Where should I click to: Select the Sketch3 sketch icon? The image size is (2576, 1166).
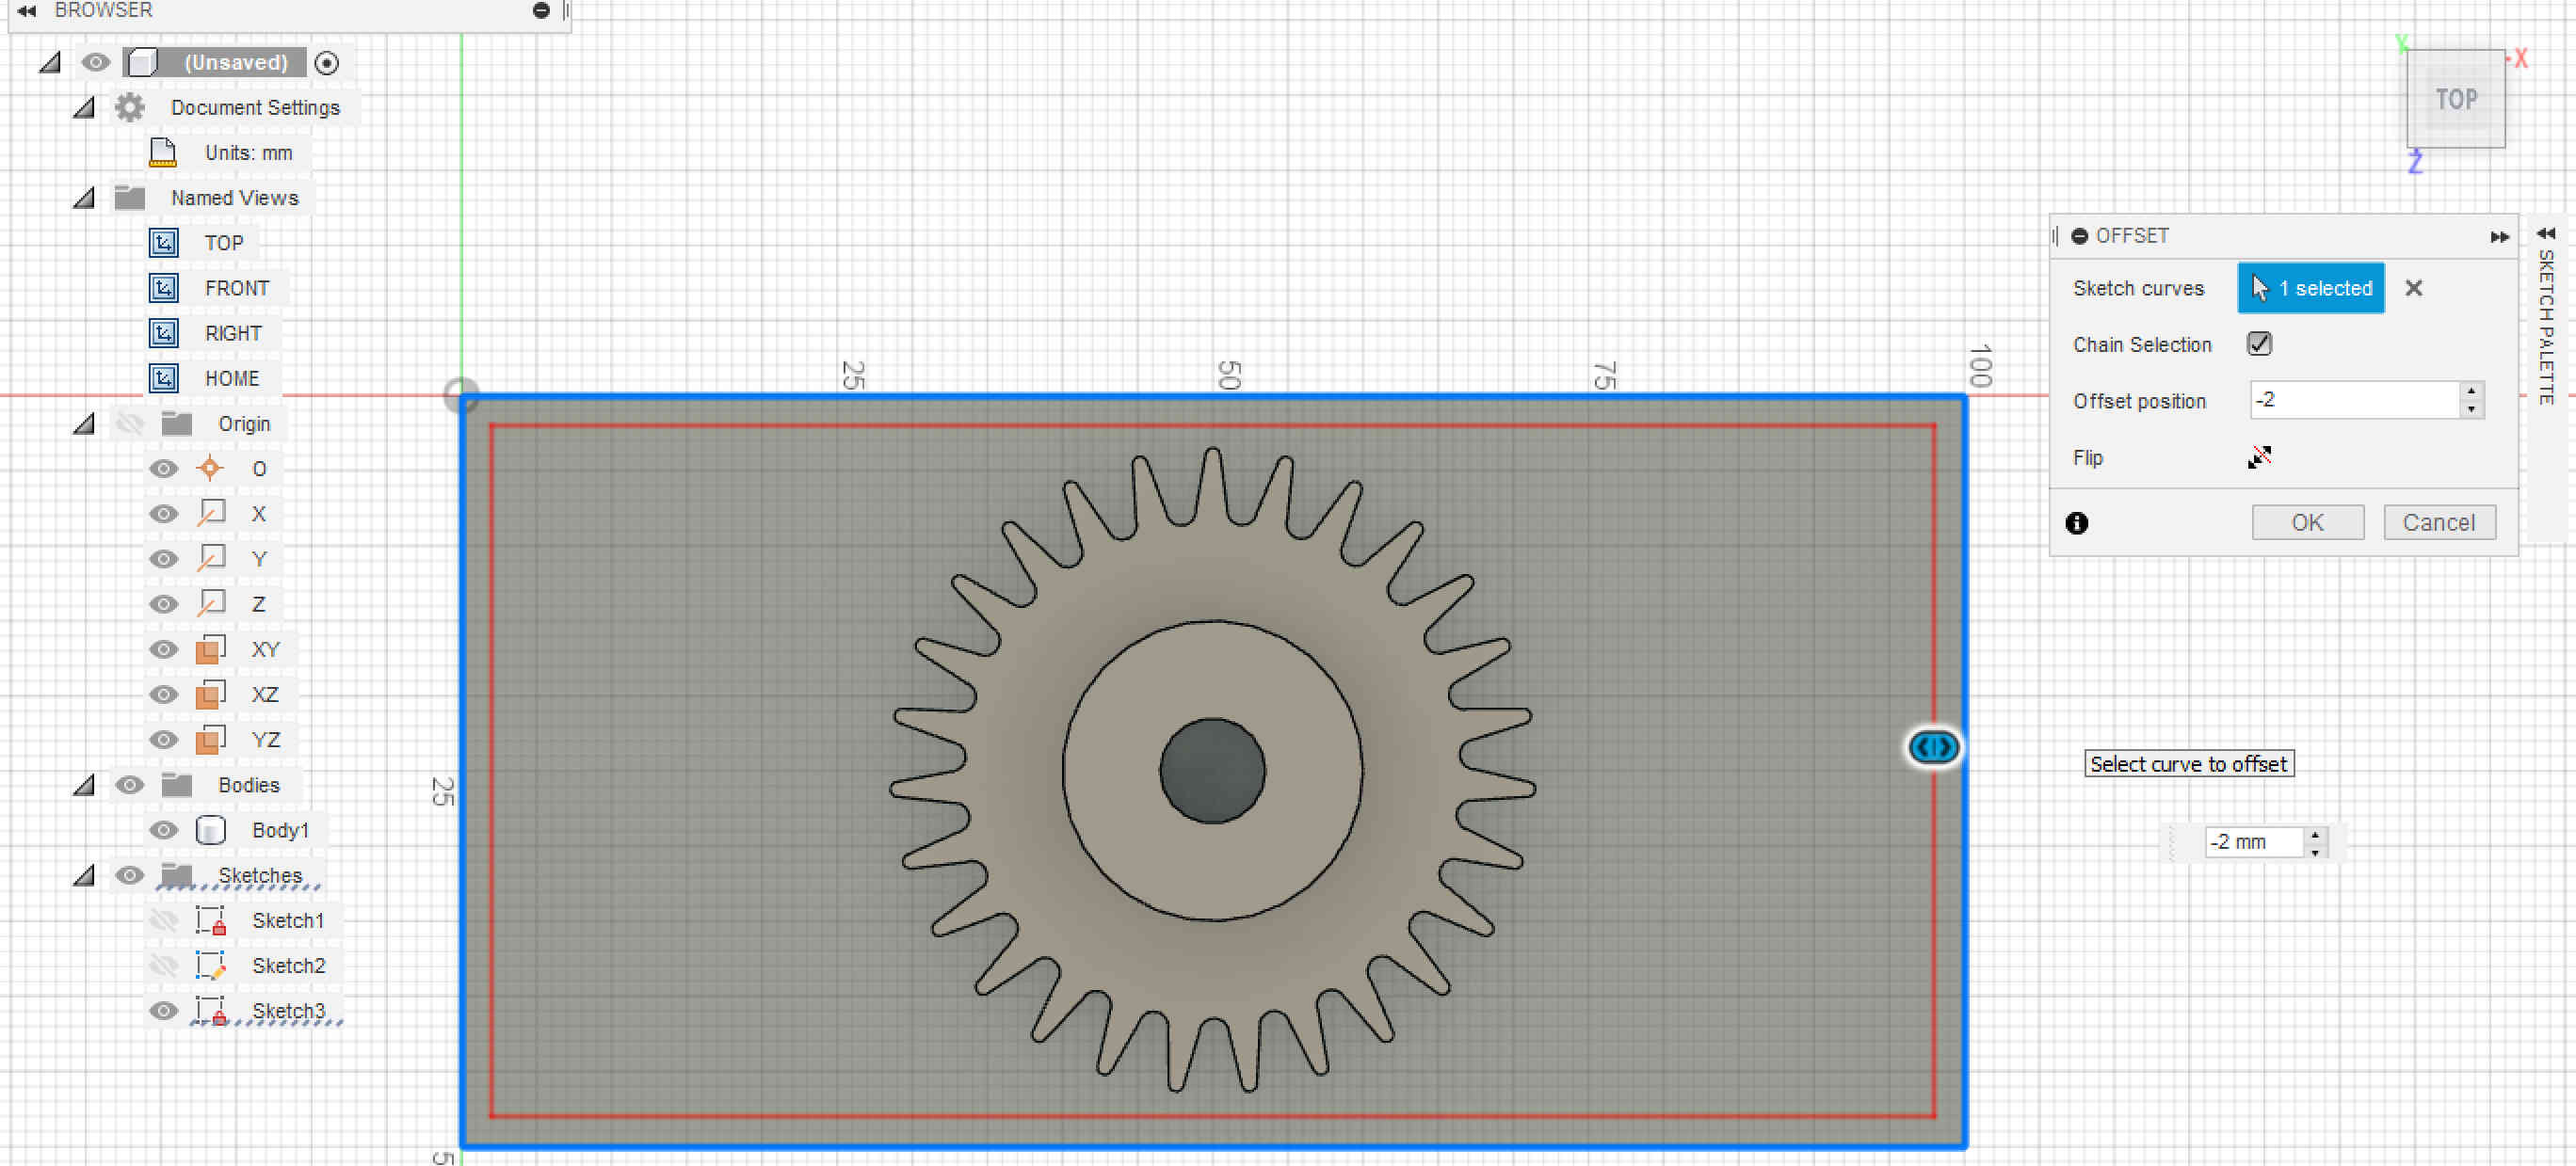click(x=210, y=1010)
